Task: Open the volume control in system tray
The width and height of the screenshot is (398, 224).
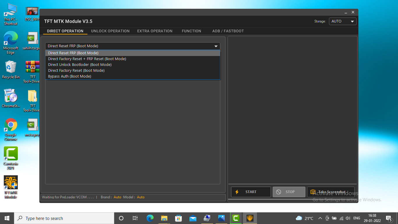Action: (348, 218)
